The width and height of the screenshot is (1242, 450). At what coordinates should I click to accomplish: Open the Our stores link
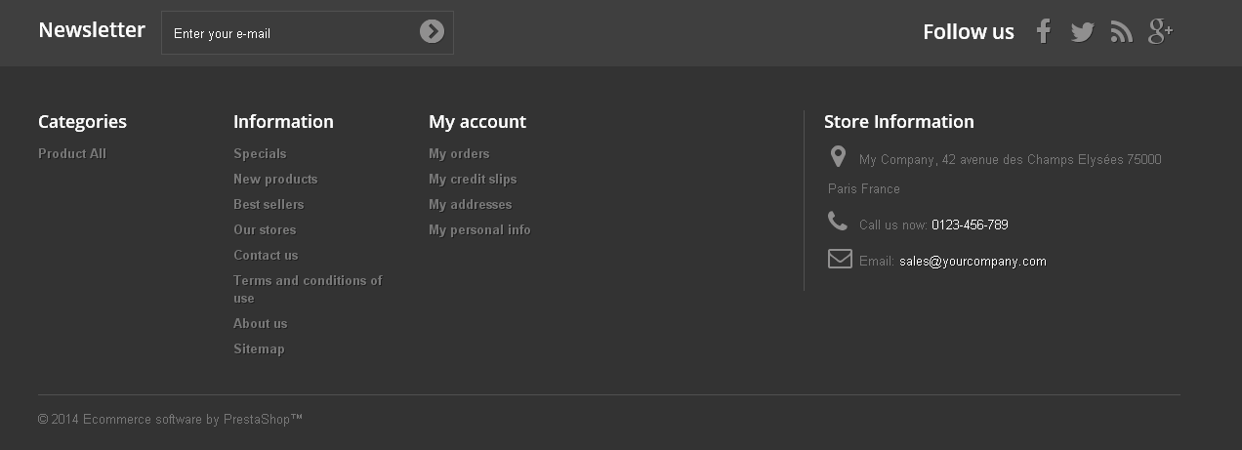(x=265, y=230)
